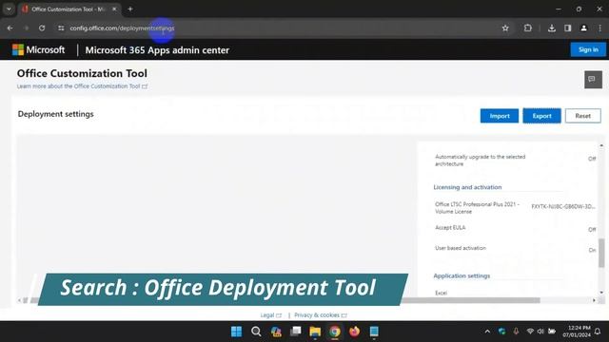Open the tab search dropdown arrow
Image resolution: width=609 pixels, height=342 pixels.
pyautogui.click(x=9, y=9)
